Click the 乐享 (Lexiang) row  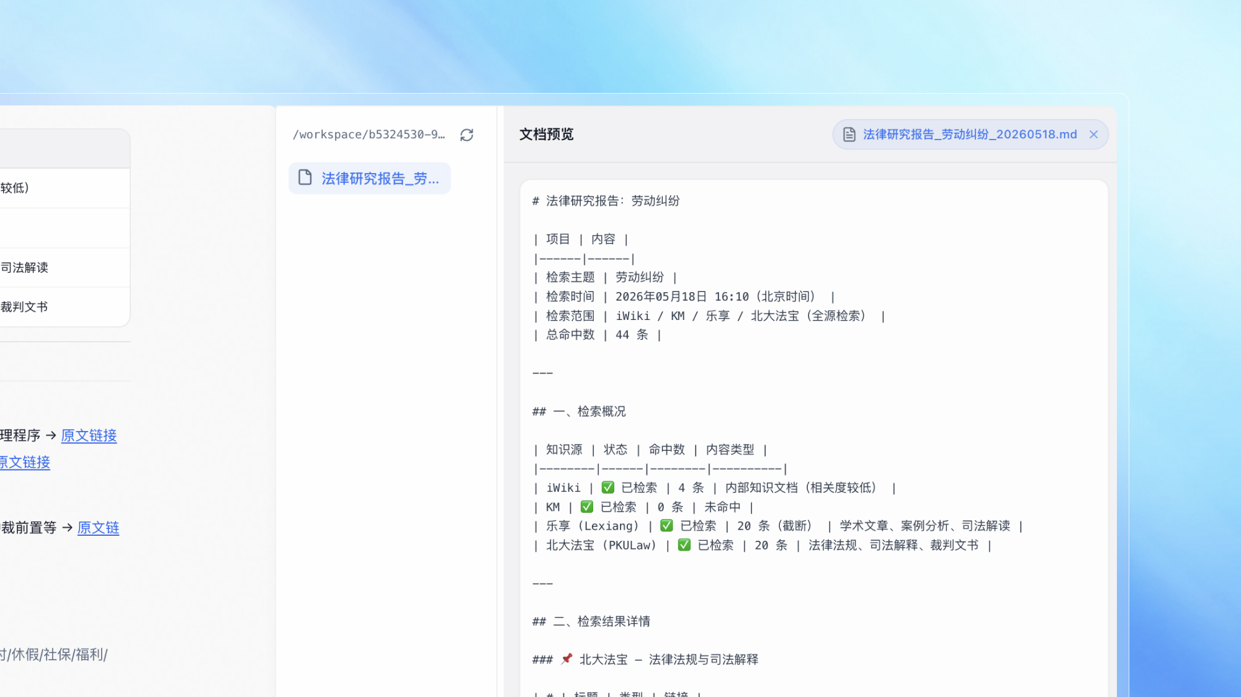[777, 526]
